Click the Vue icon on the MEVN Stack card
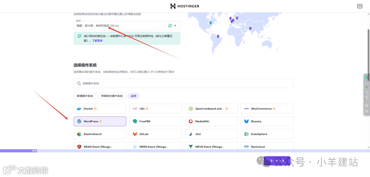Viewport: 370px width, 177px height. pos(191,147)
